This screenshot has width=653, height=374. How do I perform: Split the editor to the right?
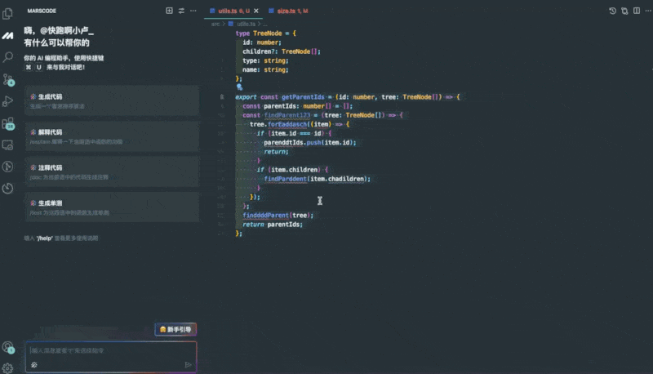click(x=637, y=11)
